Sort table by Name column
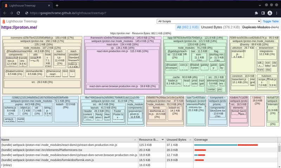 (69, 140)
